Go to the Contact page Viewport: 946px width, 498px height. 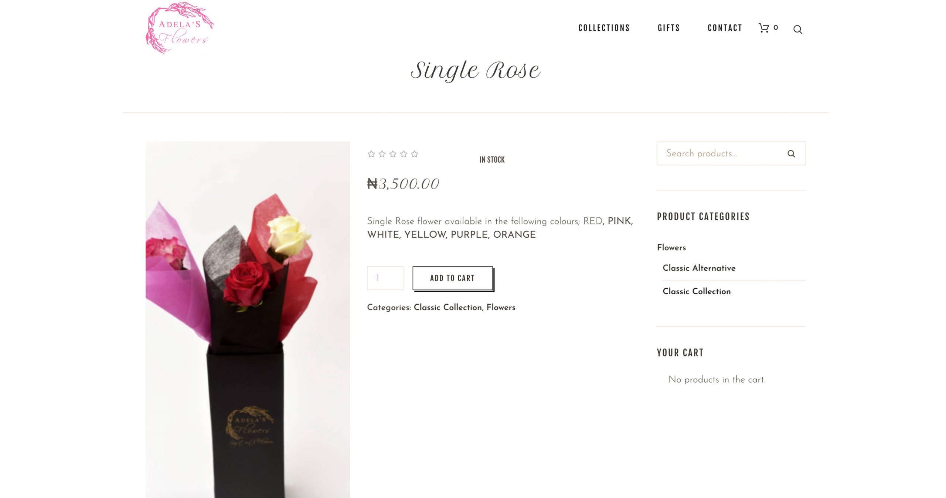[x=725, y=28]
